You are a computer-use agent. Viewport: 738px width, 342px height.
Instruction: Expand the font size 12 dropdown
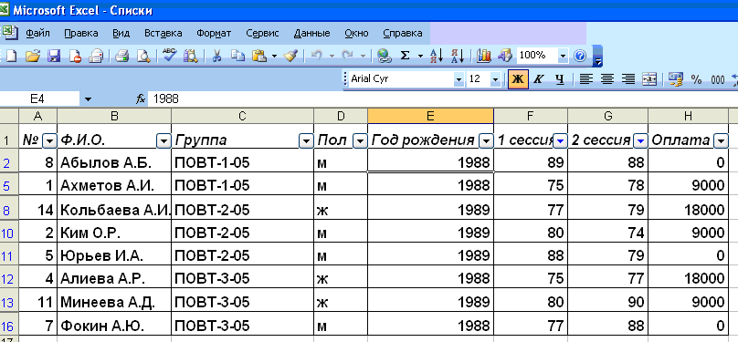point(495,80)
